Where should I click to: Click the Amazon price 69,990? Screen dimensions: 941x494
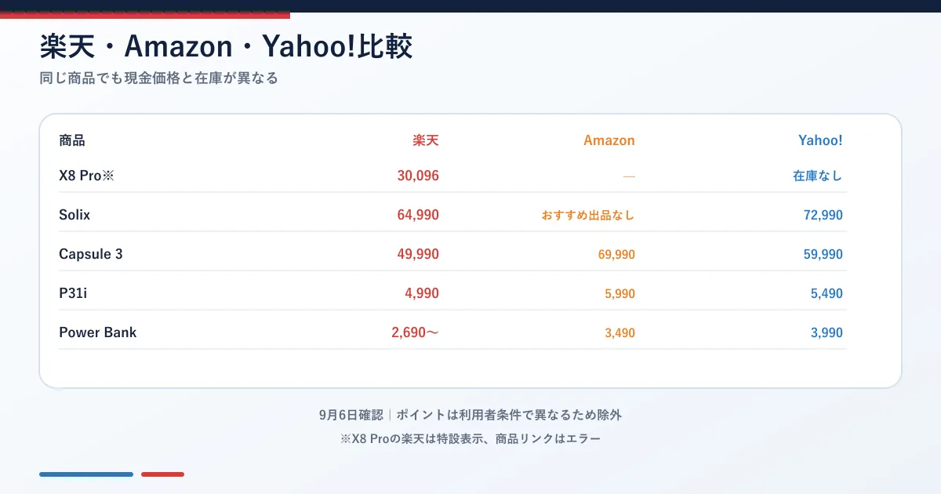pos(616,254)
